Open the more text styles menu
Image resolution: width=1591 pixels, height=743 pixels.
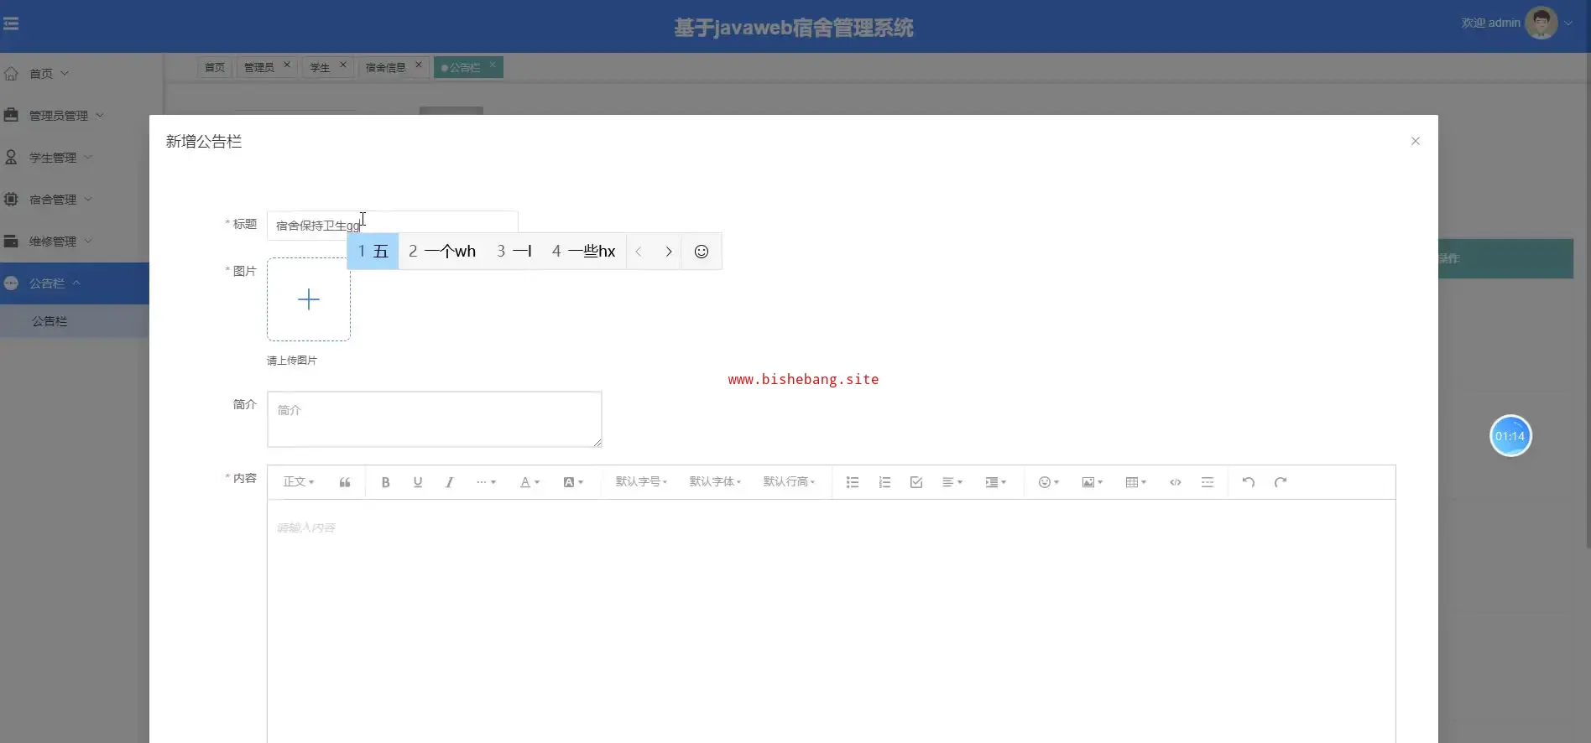coord(486,482)
